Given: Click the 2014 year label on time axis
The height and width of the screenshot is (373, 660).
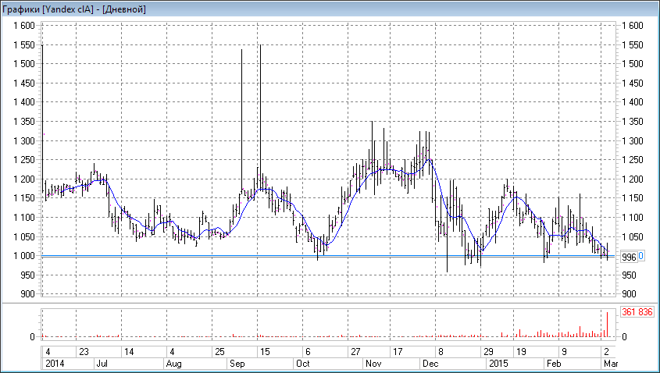Looking at the screenshot, I should (x=55, y=364).
